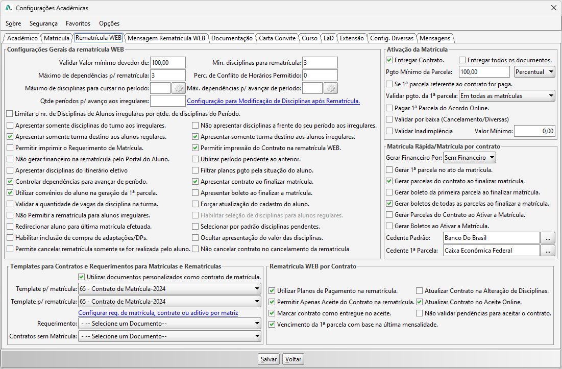Check Não validar pendências para aceitar contrato
Screen dimensions: 562x369
[420, 313]
